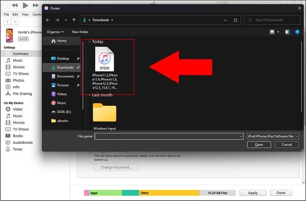Open the help question mark icon
Image resolution: width=306 pixels, height=201 pixels.
[297, 32]
